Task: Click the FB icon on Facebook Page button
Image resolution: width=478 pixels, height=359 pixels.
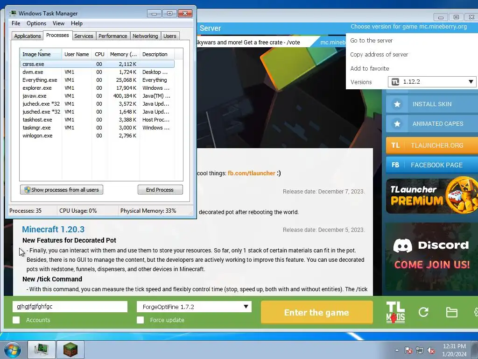Action: coord(395,165)
